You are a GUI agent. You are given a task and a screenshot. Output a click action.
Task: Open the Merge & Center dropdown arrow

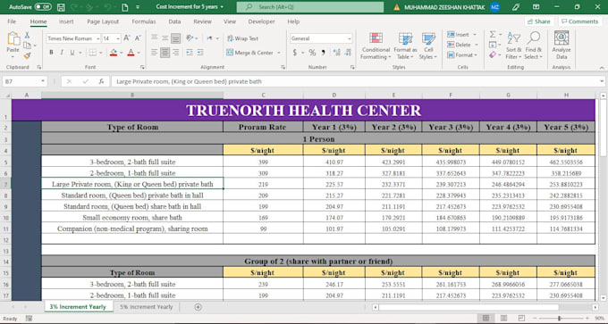(279, 53)
